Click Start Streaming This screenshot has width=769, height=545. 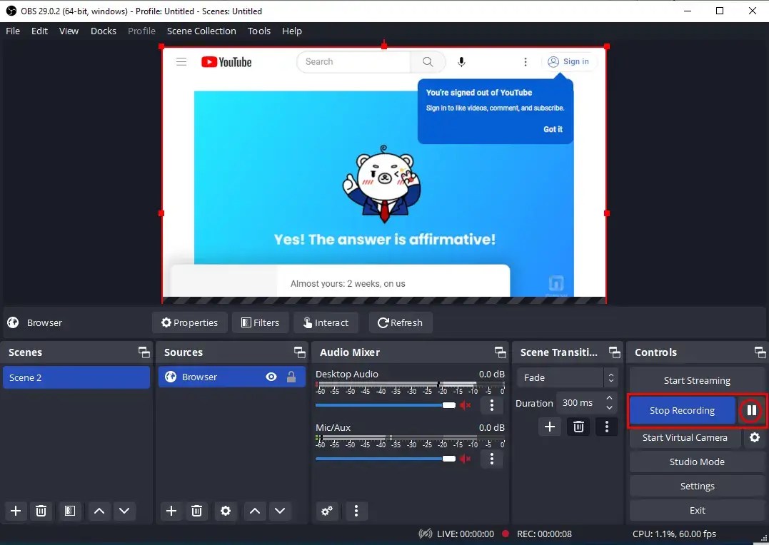696,380
